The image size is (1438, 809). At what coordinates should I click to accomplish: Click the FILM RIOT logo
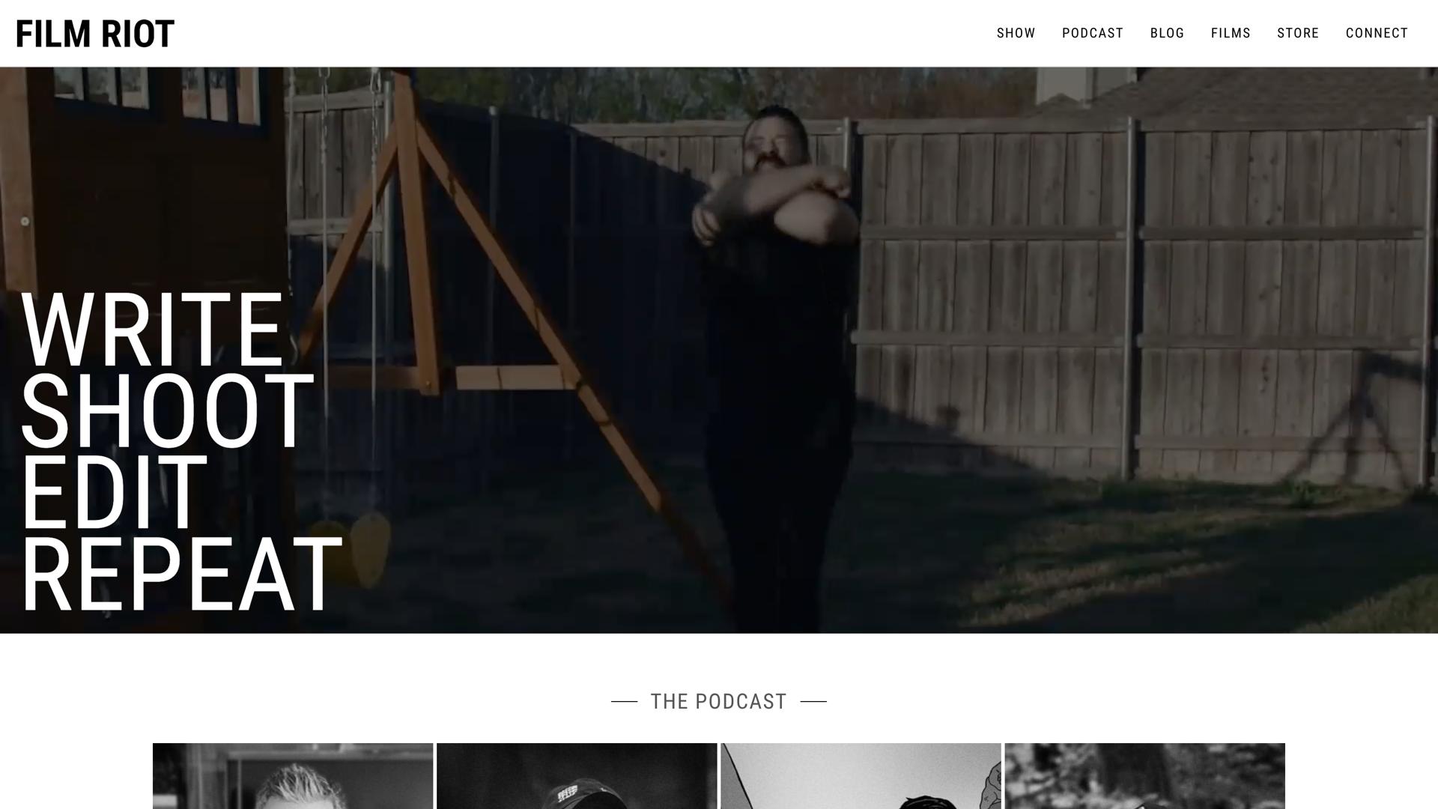[95, 34]
